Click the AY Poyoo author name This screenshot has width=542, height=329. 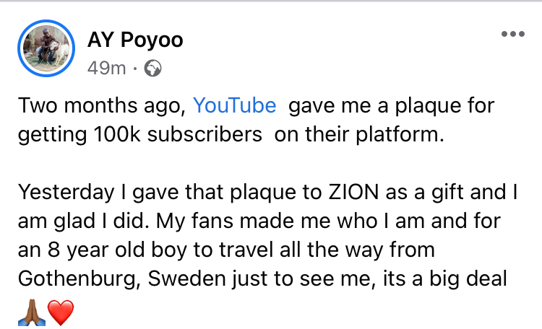click(x=134, y=40)
